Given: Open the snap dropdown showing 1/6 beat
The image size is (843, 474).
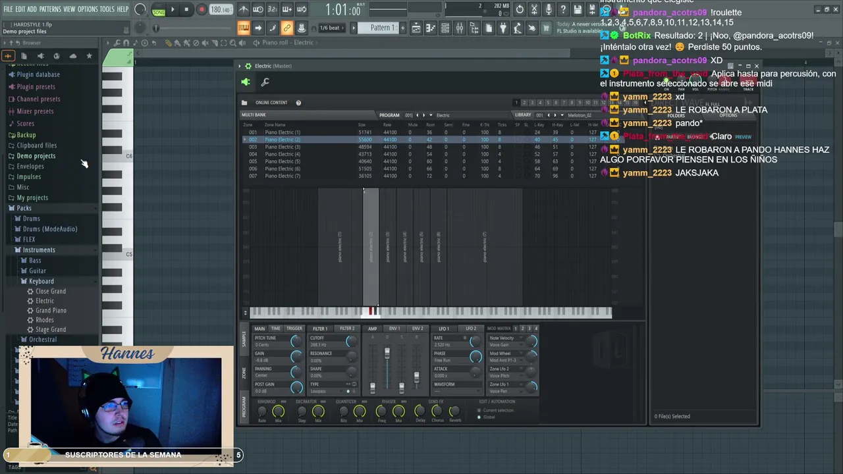Looking at the screenshot, I should pos(331,28).
